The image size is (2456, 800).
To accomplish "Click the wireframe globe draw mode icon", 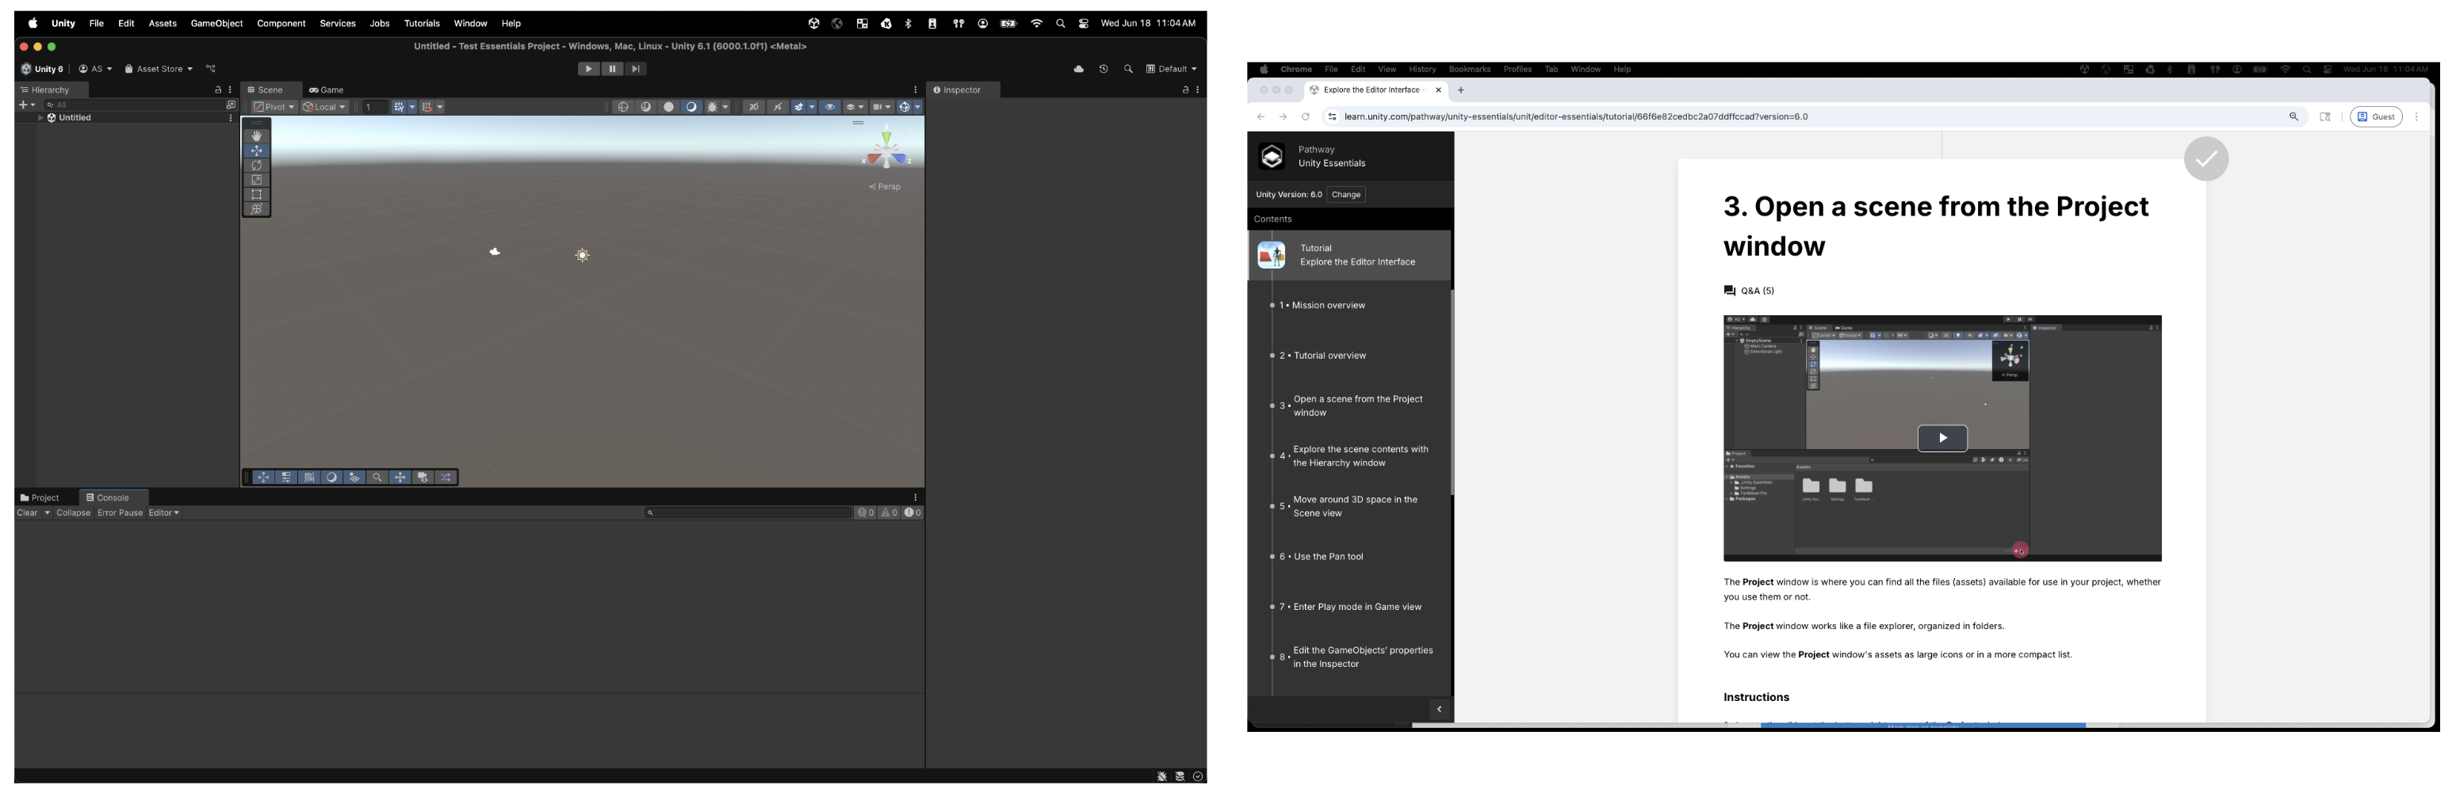I will coord(624,107).
